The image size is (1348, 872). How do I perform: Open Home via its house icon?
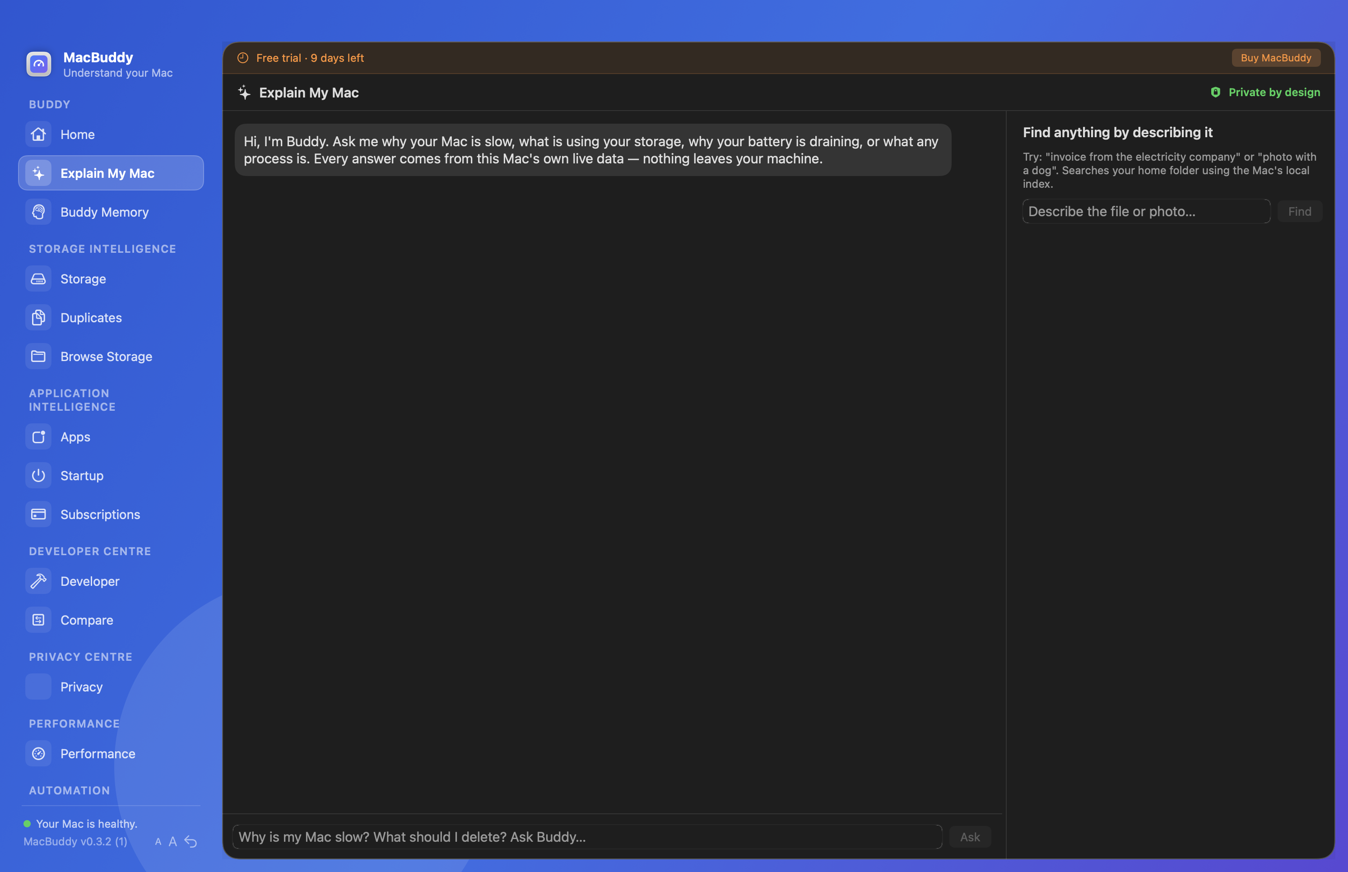[38, 134]
